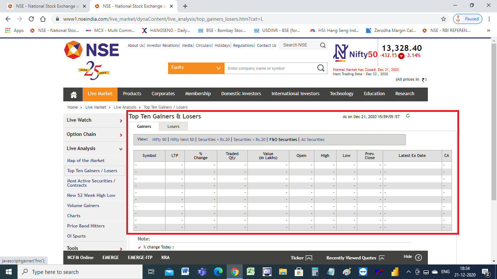Open the Products menu item
The image size is (497, 279).
point(132,94)
